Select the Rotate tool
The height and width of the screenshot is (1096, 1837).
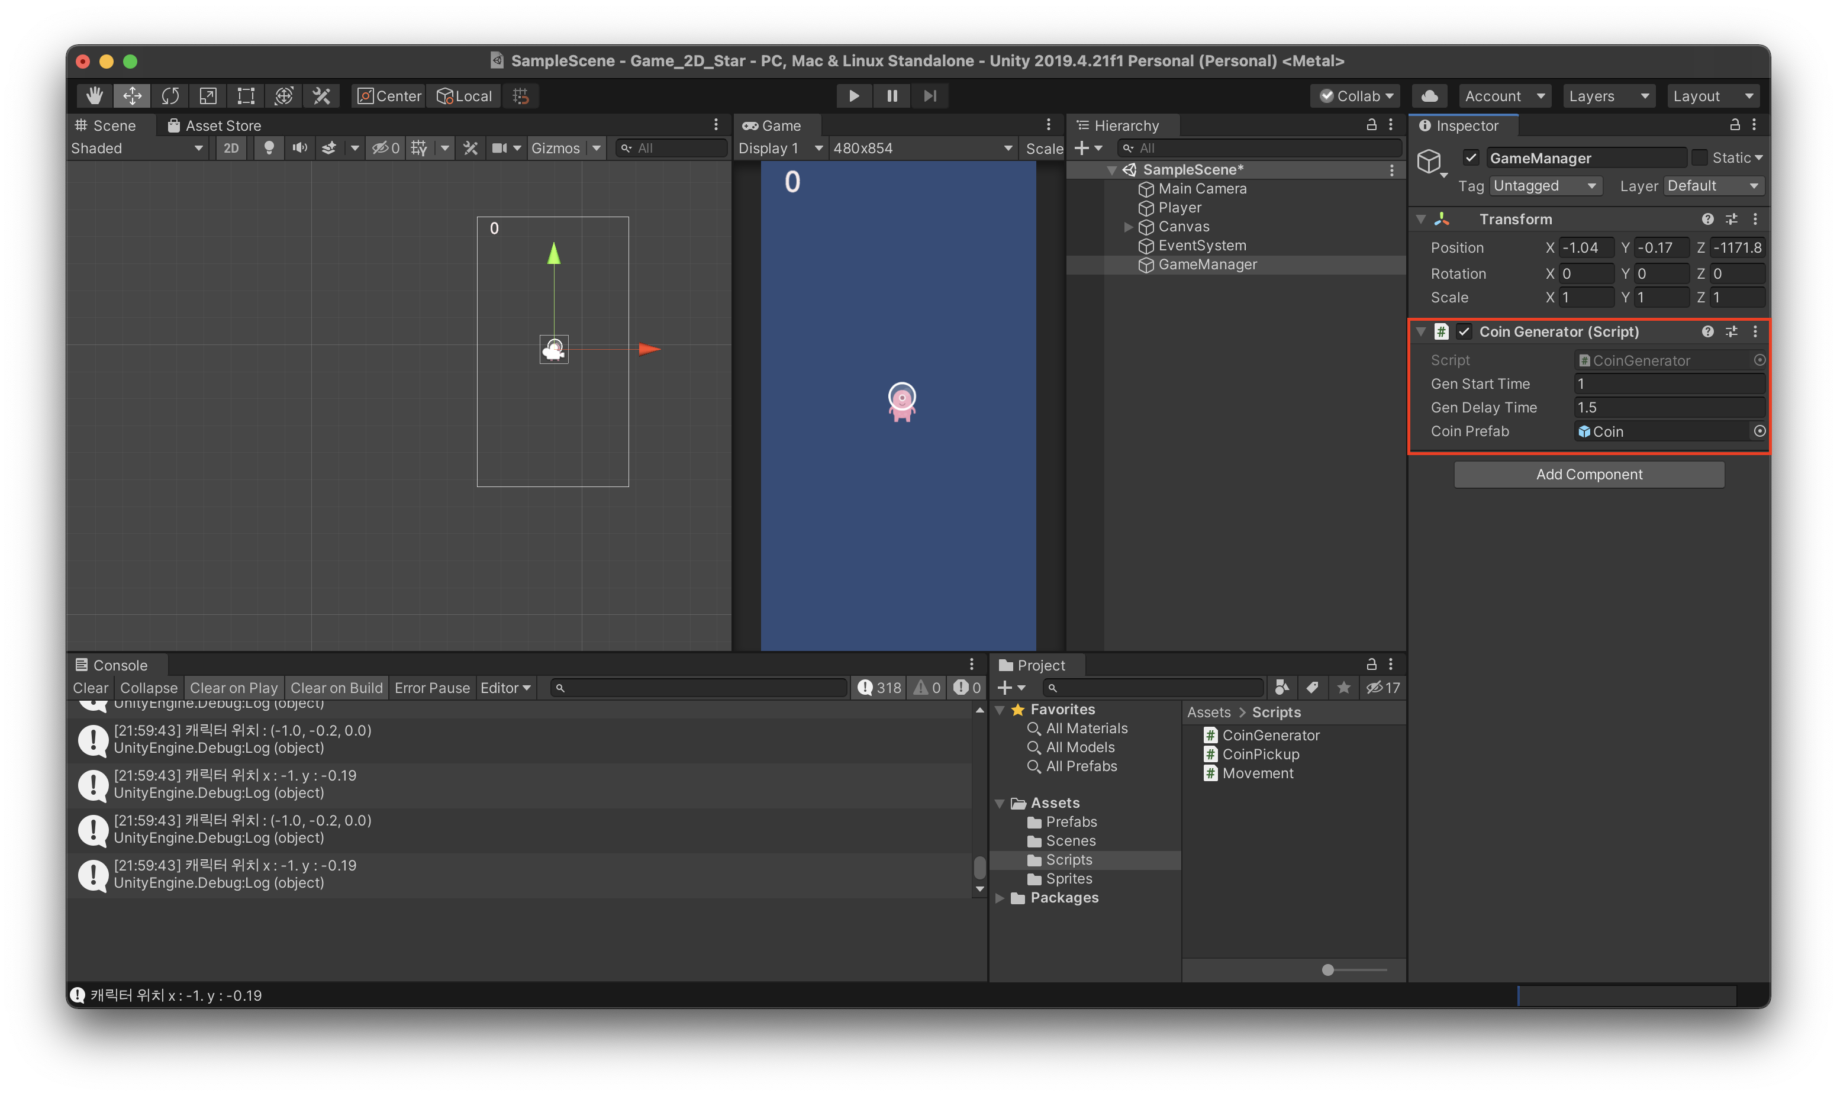170,96
